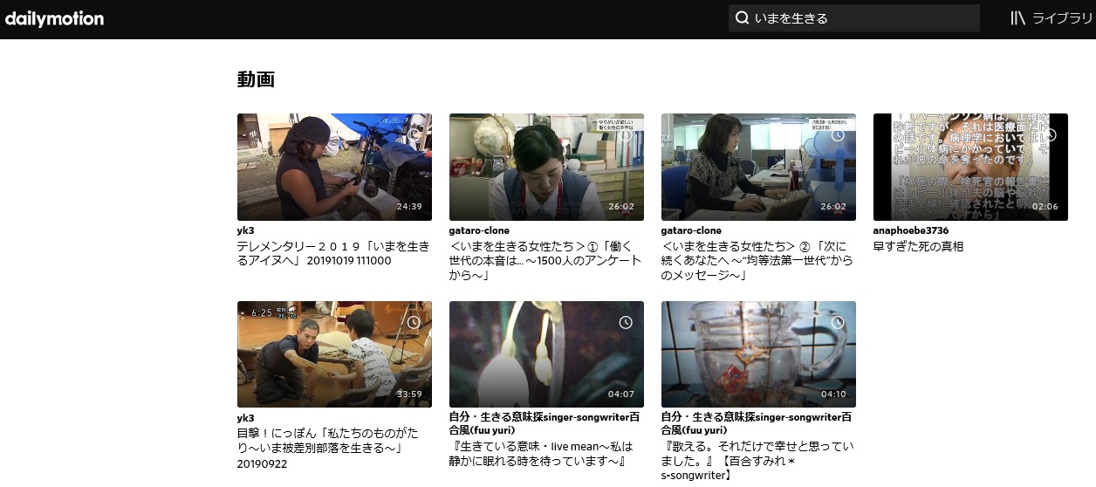Click the search magnifier icon
Screen dimensions: 1096x487
[x=742, y=18]
